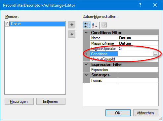Sort properties alphabetically with the A-Z icon
The height and width of the screenshot is (121, 163).
pos(95,25)
